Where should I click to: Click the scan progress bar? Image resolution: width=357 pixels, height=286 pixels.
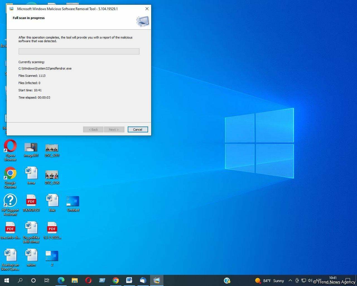click(x=79, y=51)
